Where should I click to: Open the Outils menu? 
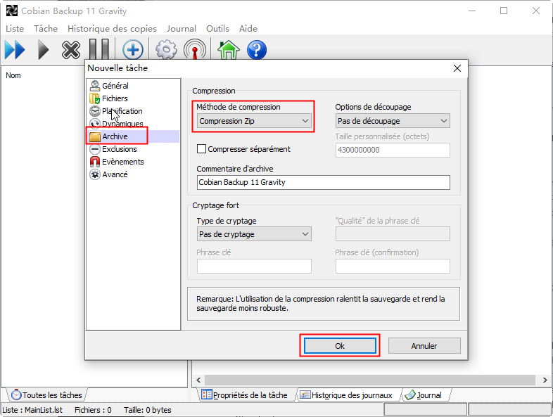[217, 29]
